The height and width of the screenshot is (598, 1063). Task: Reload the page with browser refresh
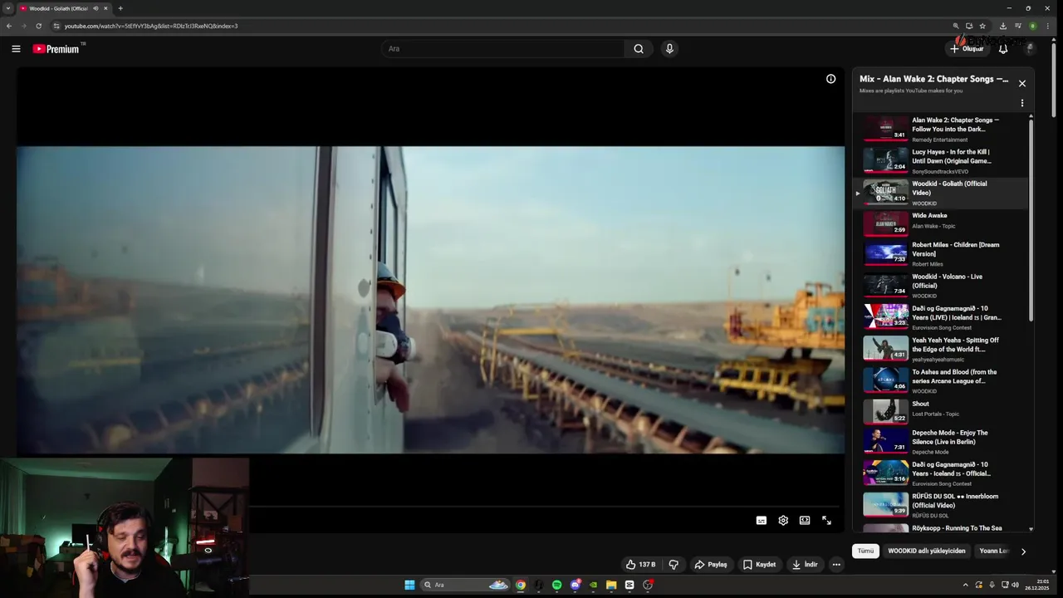coord(38,26)
